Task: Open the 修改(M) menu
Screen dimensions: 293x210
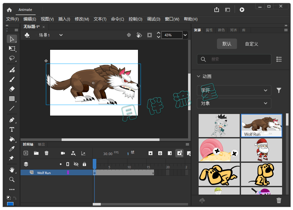Action: click(82, 19)
